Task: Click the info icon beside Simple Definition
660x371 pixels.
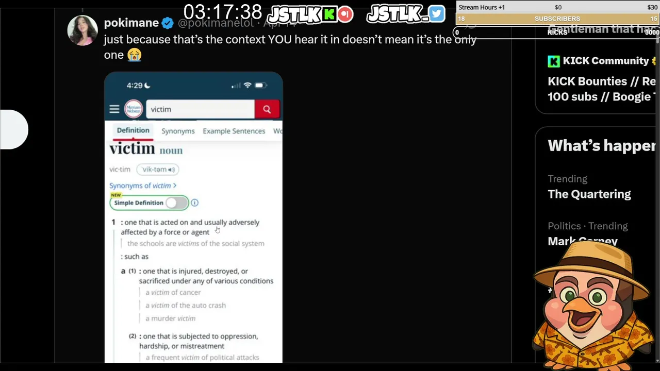Action: (x=194, y=203)
